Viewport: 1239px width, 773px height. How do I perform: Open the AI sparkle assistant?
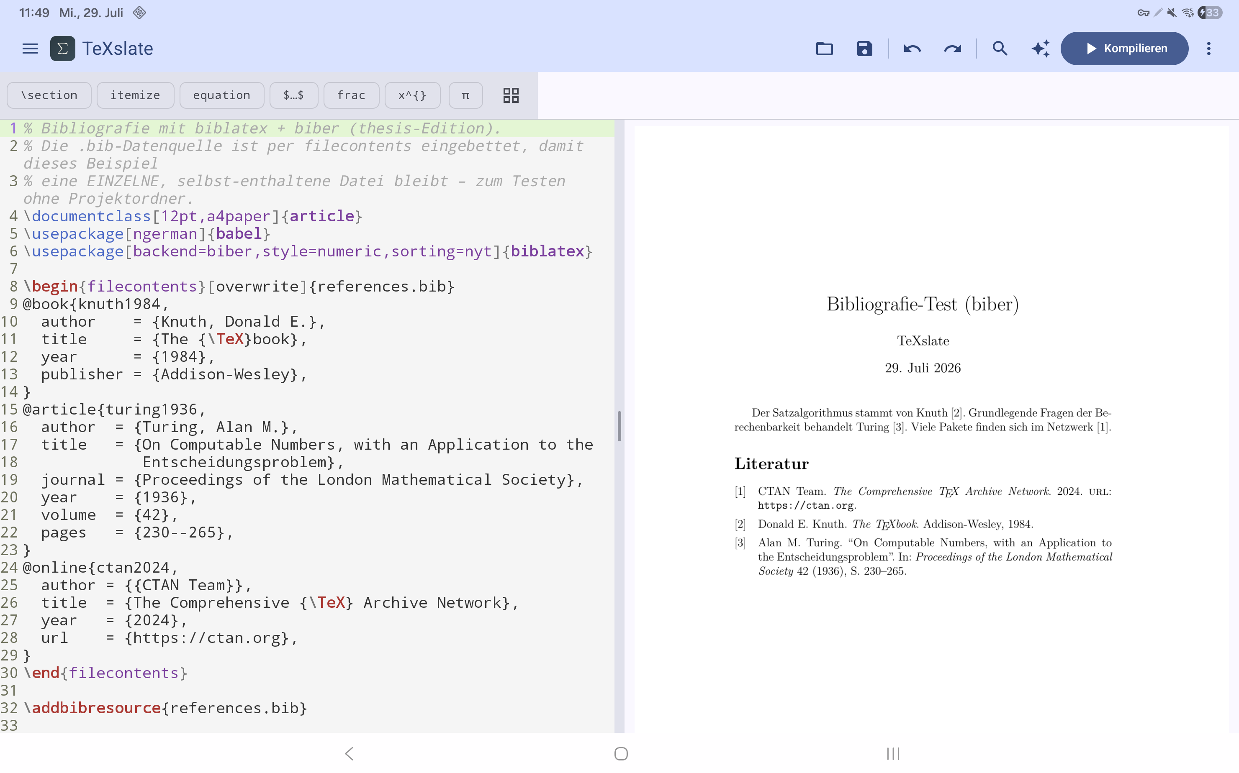point(1040,49)
